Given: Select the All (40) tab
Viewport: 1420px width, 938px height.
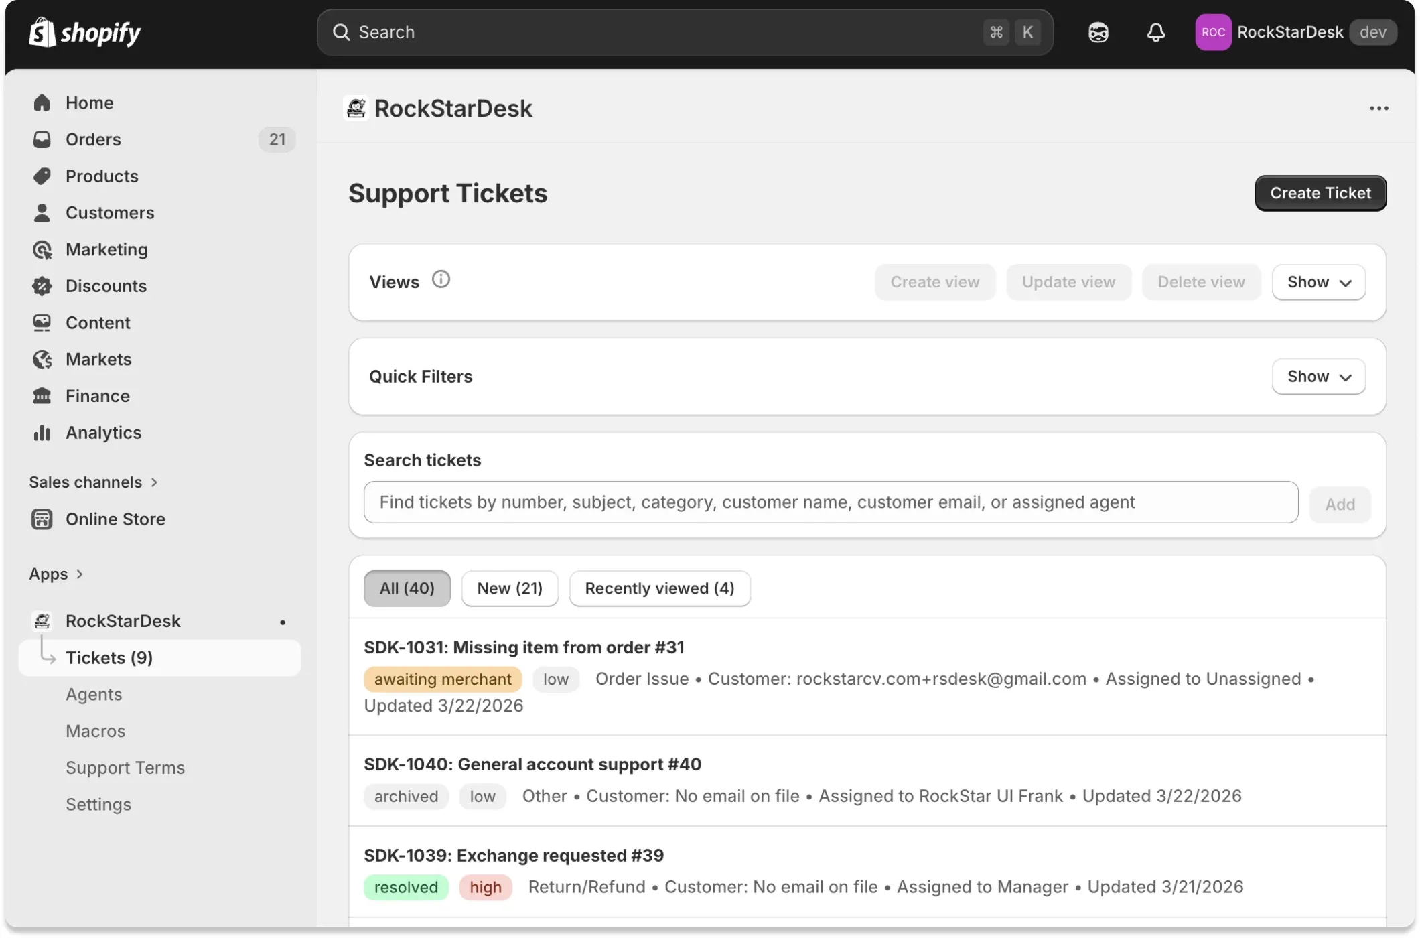Looking at the screenshot, I should (x=407, y=588).
